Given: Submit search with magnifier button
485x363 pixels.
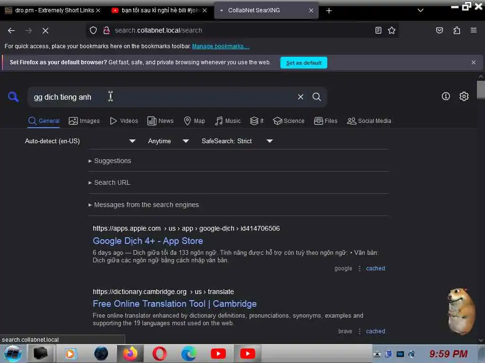Looking at the screenshot, I should tap(316, 97).
